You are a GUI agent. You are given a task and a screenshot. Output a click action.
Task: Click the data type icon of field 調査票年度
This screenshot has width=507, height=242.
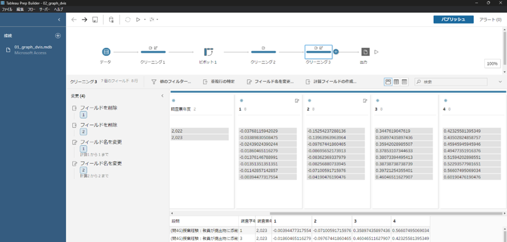pyautogui.click(x=173, y=100)
